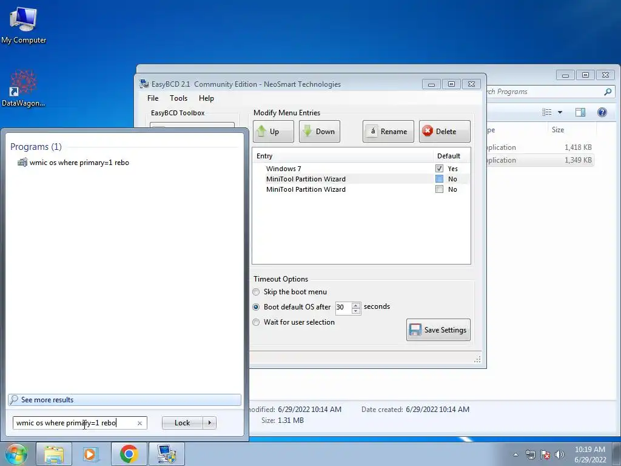Select the 1,418 KB file row in Explorer
Image resolution: width=621 pixels, height=466 pixels.
539,147
